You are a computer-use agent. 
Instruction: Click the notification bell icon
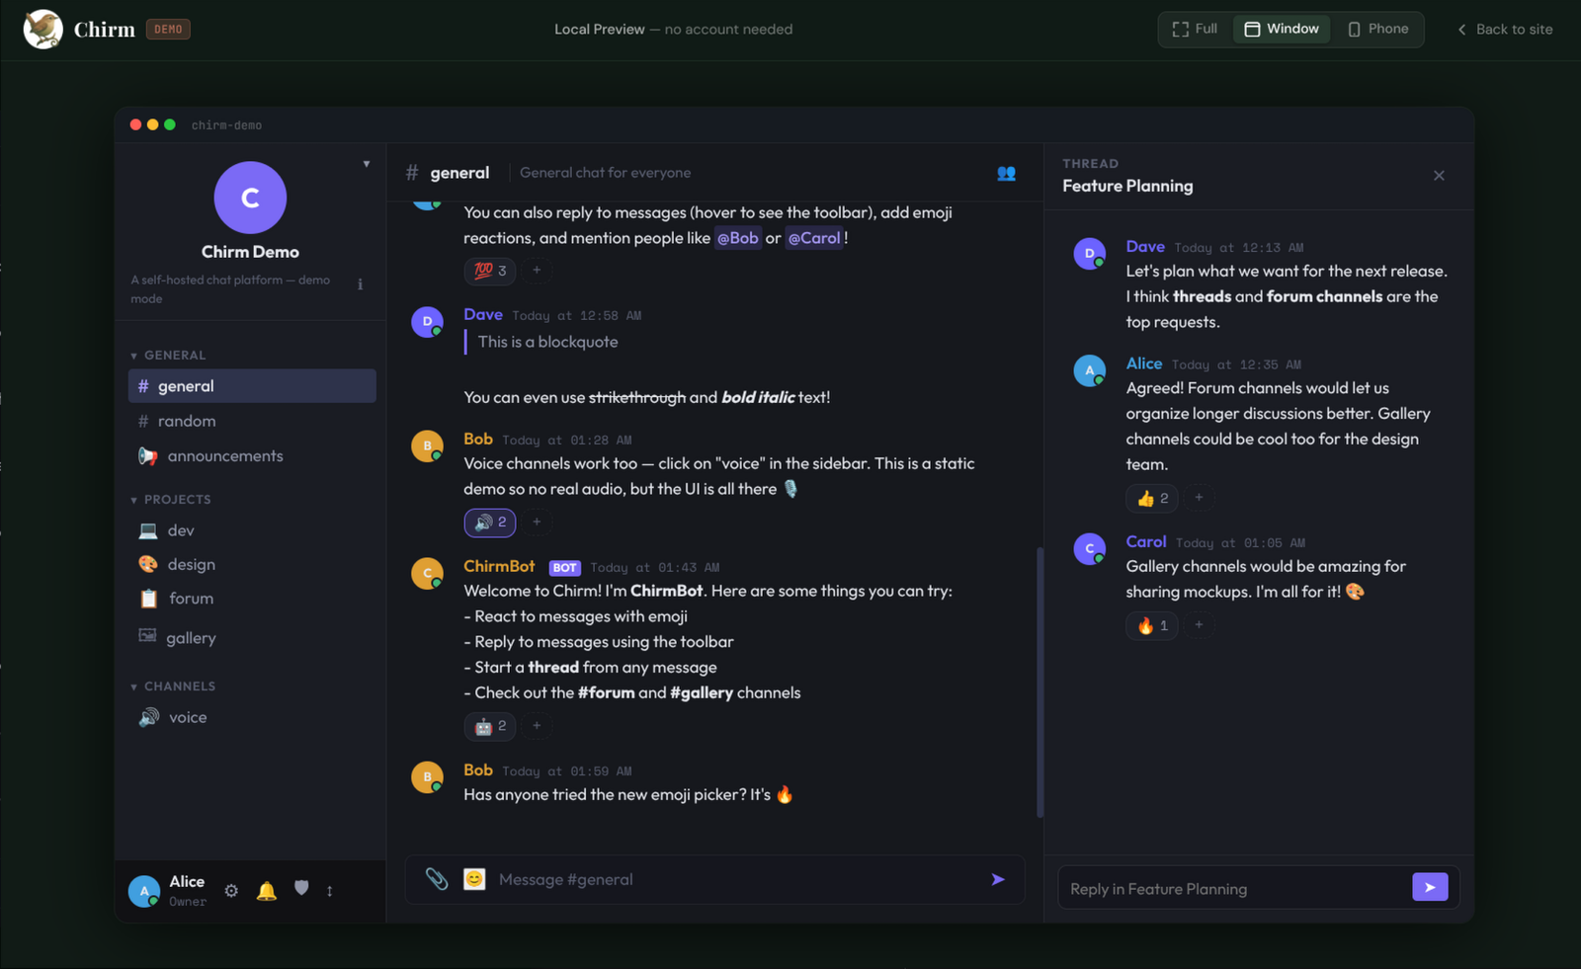pyautogui.click(x=267, y=891)
